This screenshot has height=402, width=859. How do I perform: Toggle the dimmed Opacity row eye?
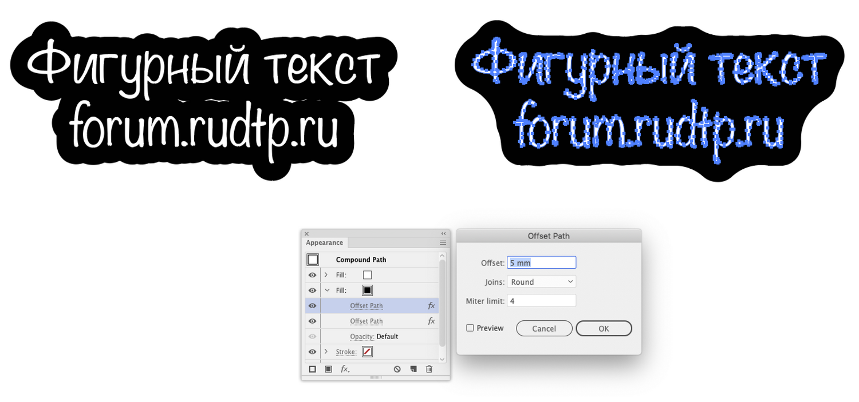(x=312, y=337)
